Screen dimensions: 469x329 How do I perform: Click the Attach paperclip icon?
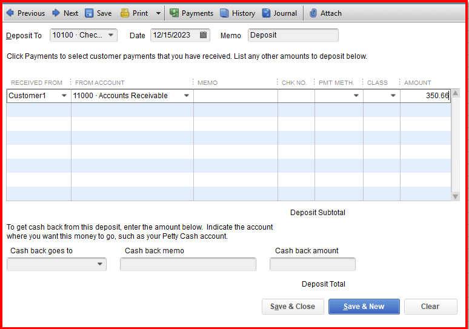[x=313, y=13]
